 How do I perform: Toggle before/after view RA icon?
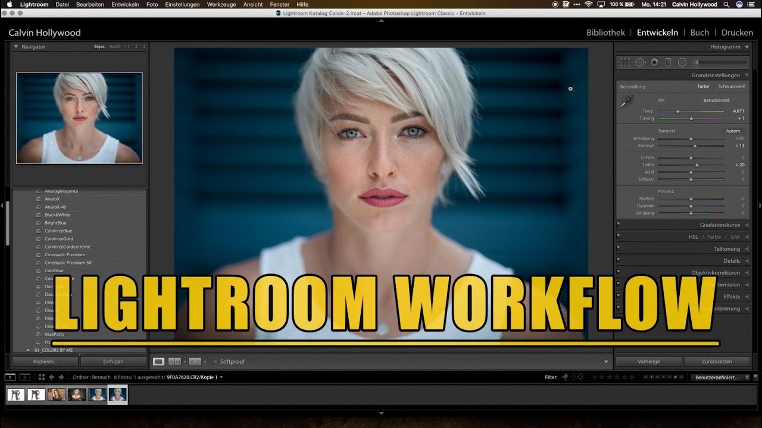[174, 361]
